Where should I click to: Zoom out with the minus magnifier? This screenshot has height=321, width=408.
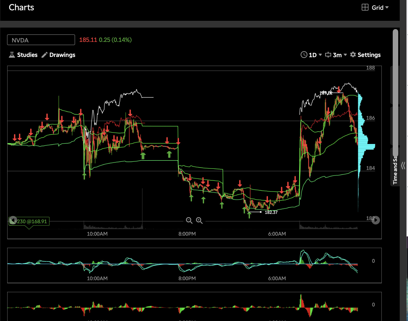(x=189, y=220)
